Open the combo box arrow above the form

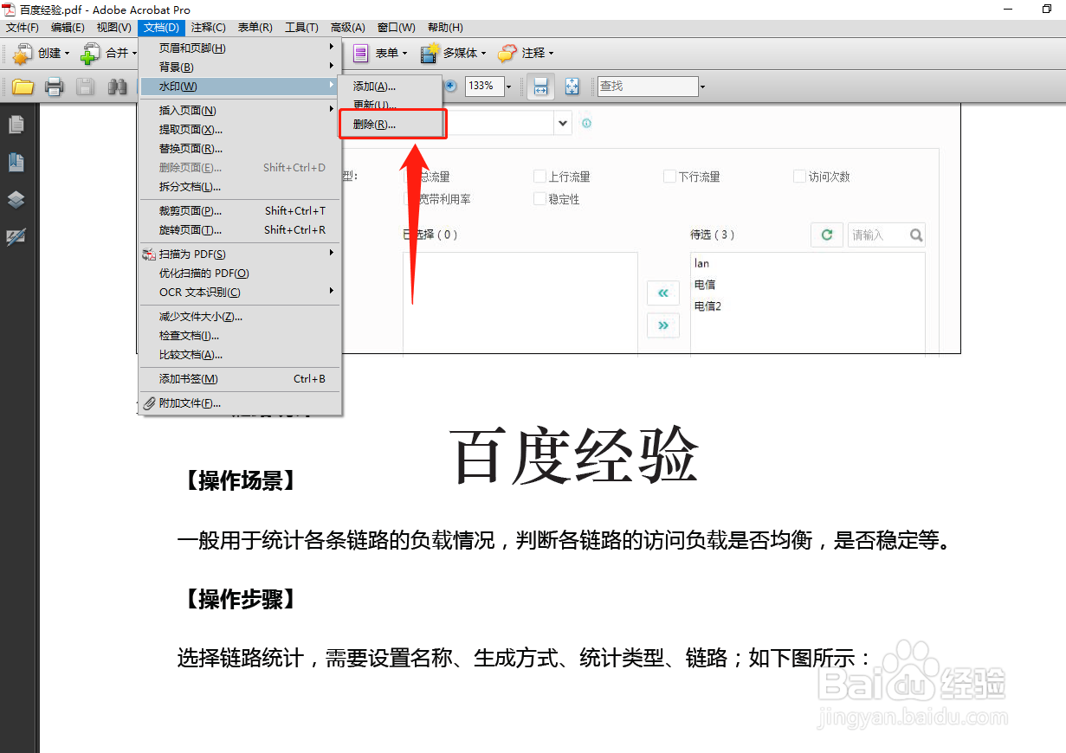(563, 123)
